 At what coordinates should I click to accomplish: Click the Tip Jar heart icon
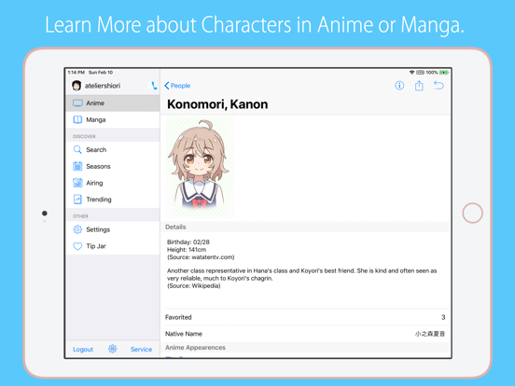pos(77,246)
